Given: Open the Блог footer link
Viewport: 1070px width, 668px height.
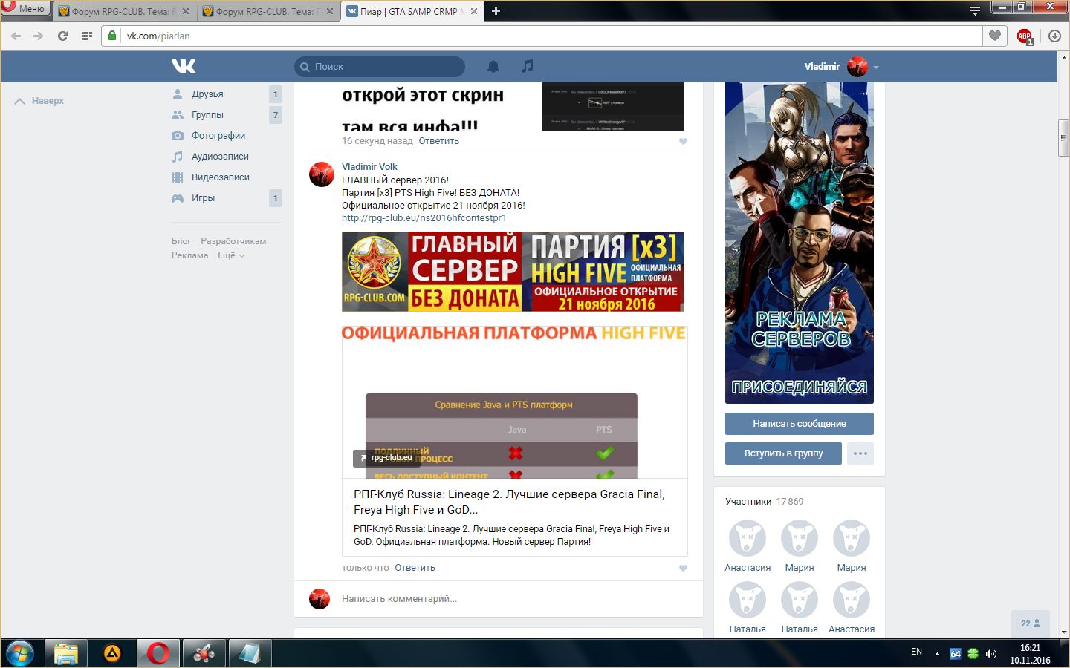Looking at the screenshot, I should [x=181, y=241].
